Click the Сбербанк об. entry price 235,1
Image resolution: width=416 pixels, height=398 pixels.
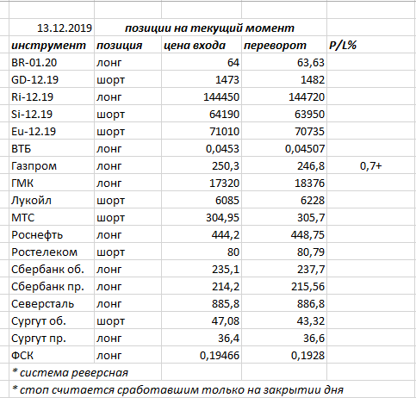(x=202, y=269)
